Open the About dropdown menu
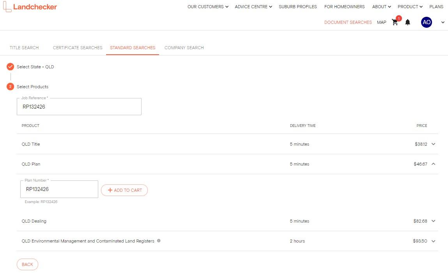 point(381,7)
